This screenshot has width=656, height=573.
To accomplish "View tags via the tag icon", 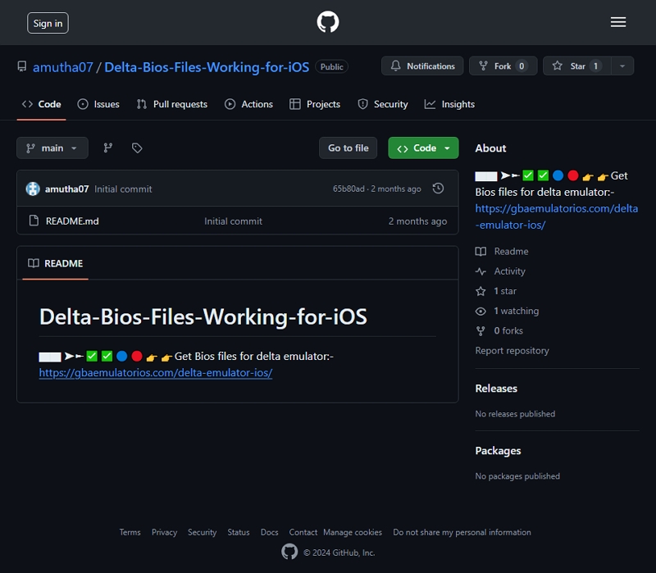I will [x=137, y=148].
